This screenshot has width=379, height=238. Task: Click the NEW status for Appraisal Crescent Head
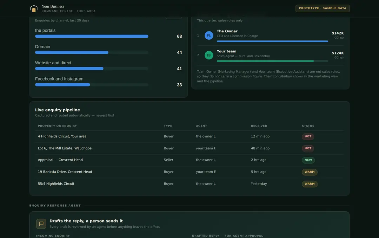click(x=308, y=160)
